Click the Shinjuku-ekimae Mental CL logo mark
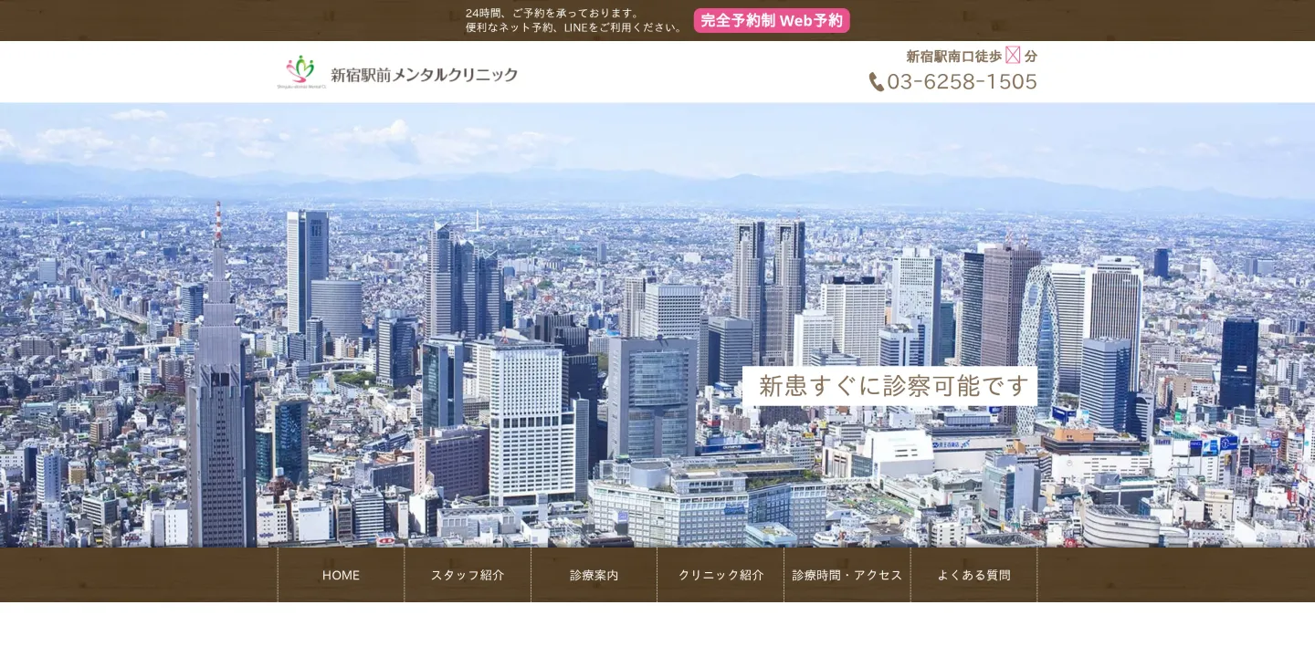This screenshot has width=1315, height=657. click(x=299, y=70)
